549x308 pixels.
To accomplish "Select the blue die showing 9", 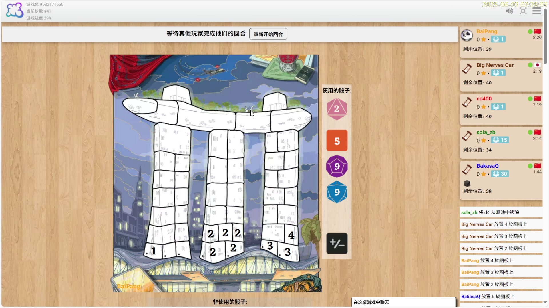I will pos(337,192).
